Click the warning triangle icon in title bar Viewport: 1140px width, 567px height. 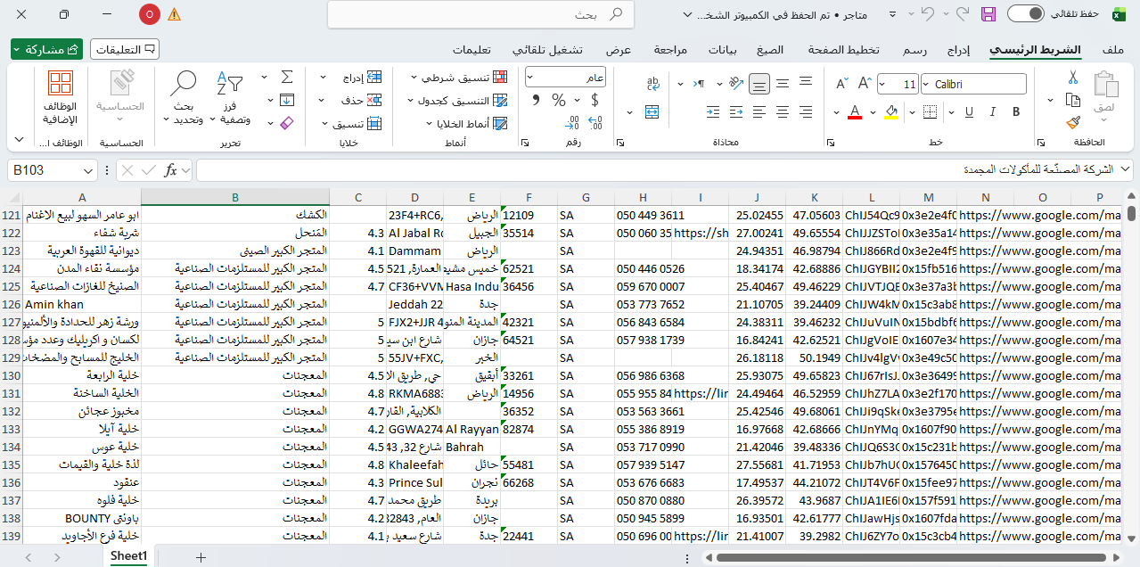tap(174, 14)
